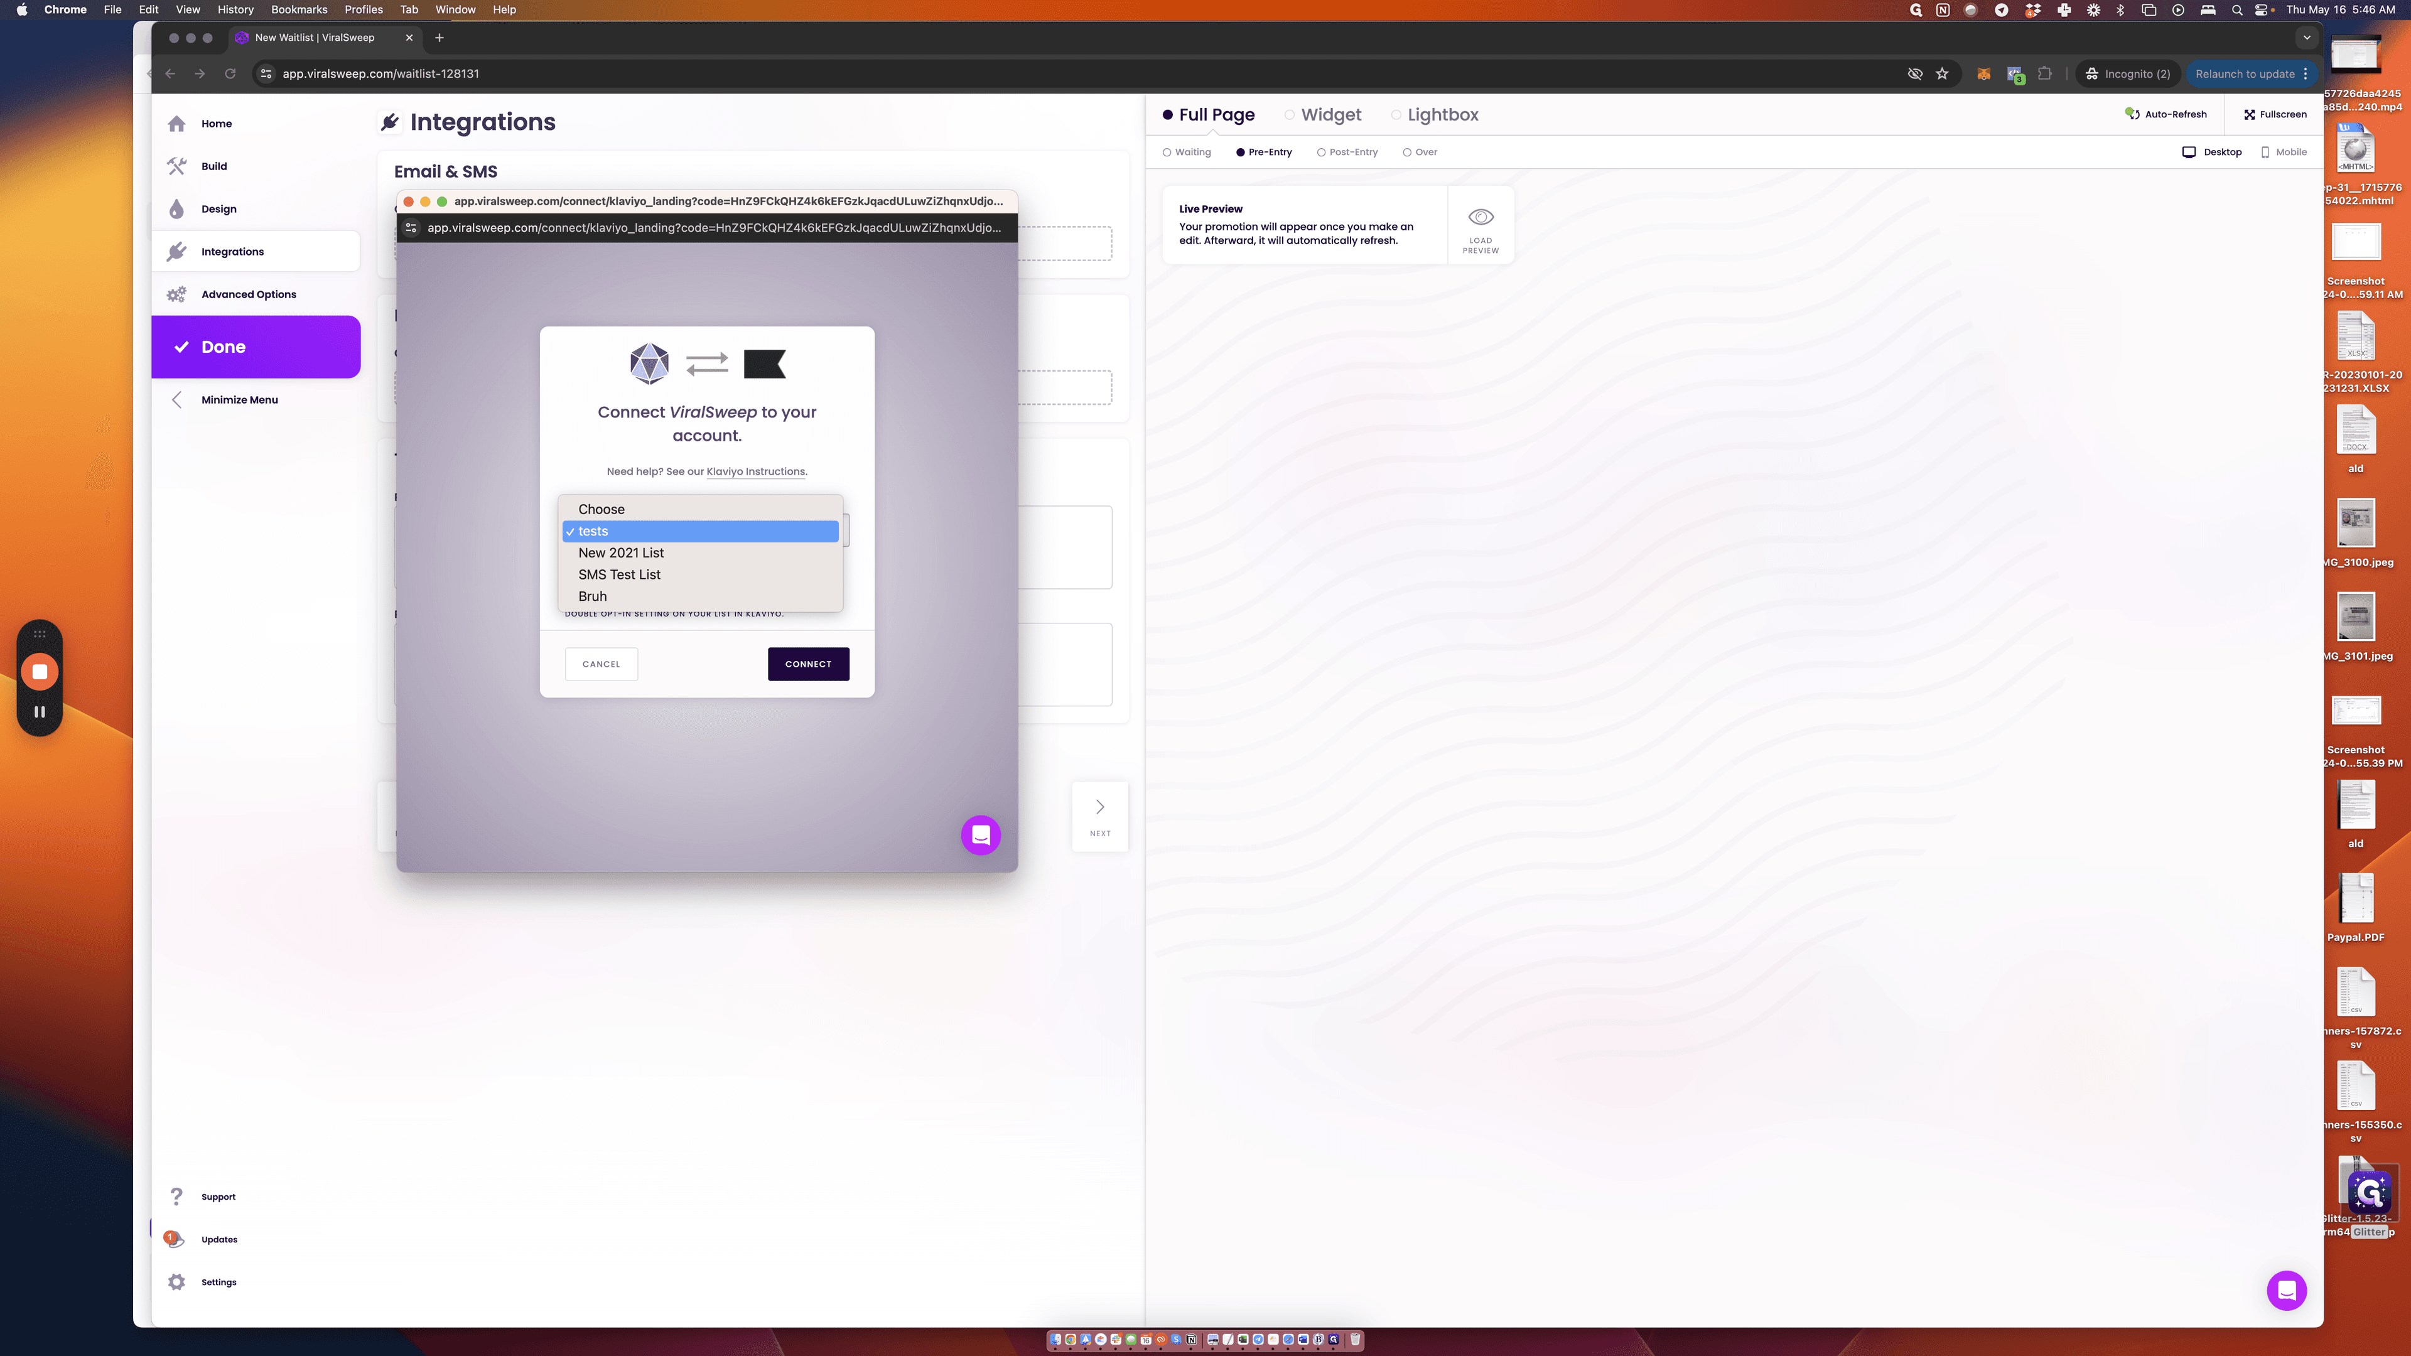Screen dimensions: 2411x1356
Task: Open chat bubble at page bottom right
Action: click(2285, 1291)
